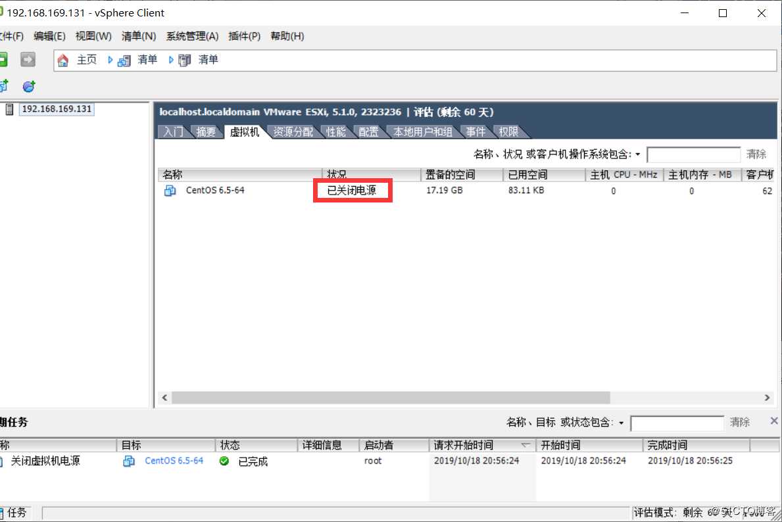
Task: Open the 帮助(H) menu
Action: click(x=287, y=36)
